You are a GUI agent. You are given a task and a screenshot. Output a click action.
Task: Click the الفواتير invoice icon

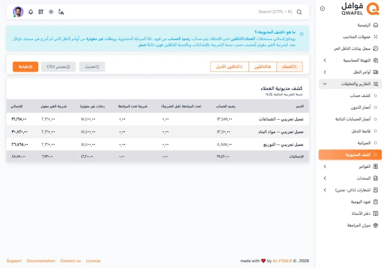[x=375, y=167]
